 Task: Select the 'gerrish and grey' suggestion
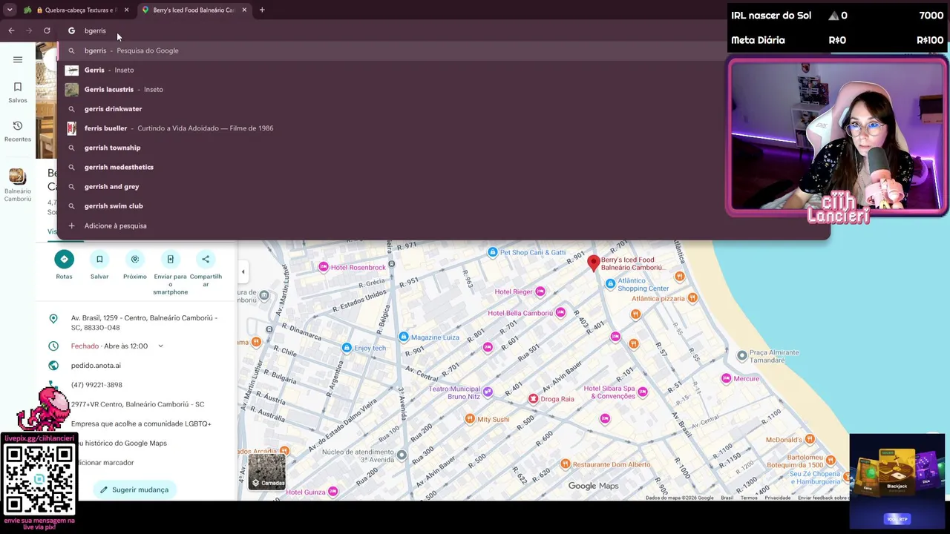point(443,186)
